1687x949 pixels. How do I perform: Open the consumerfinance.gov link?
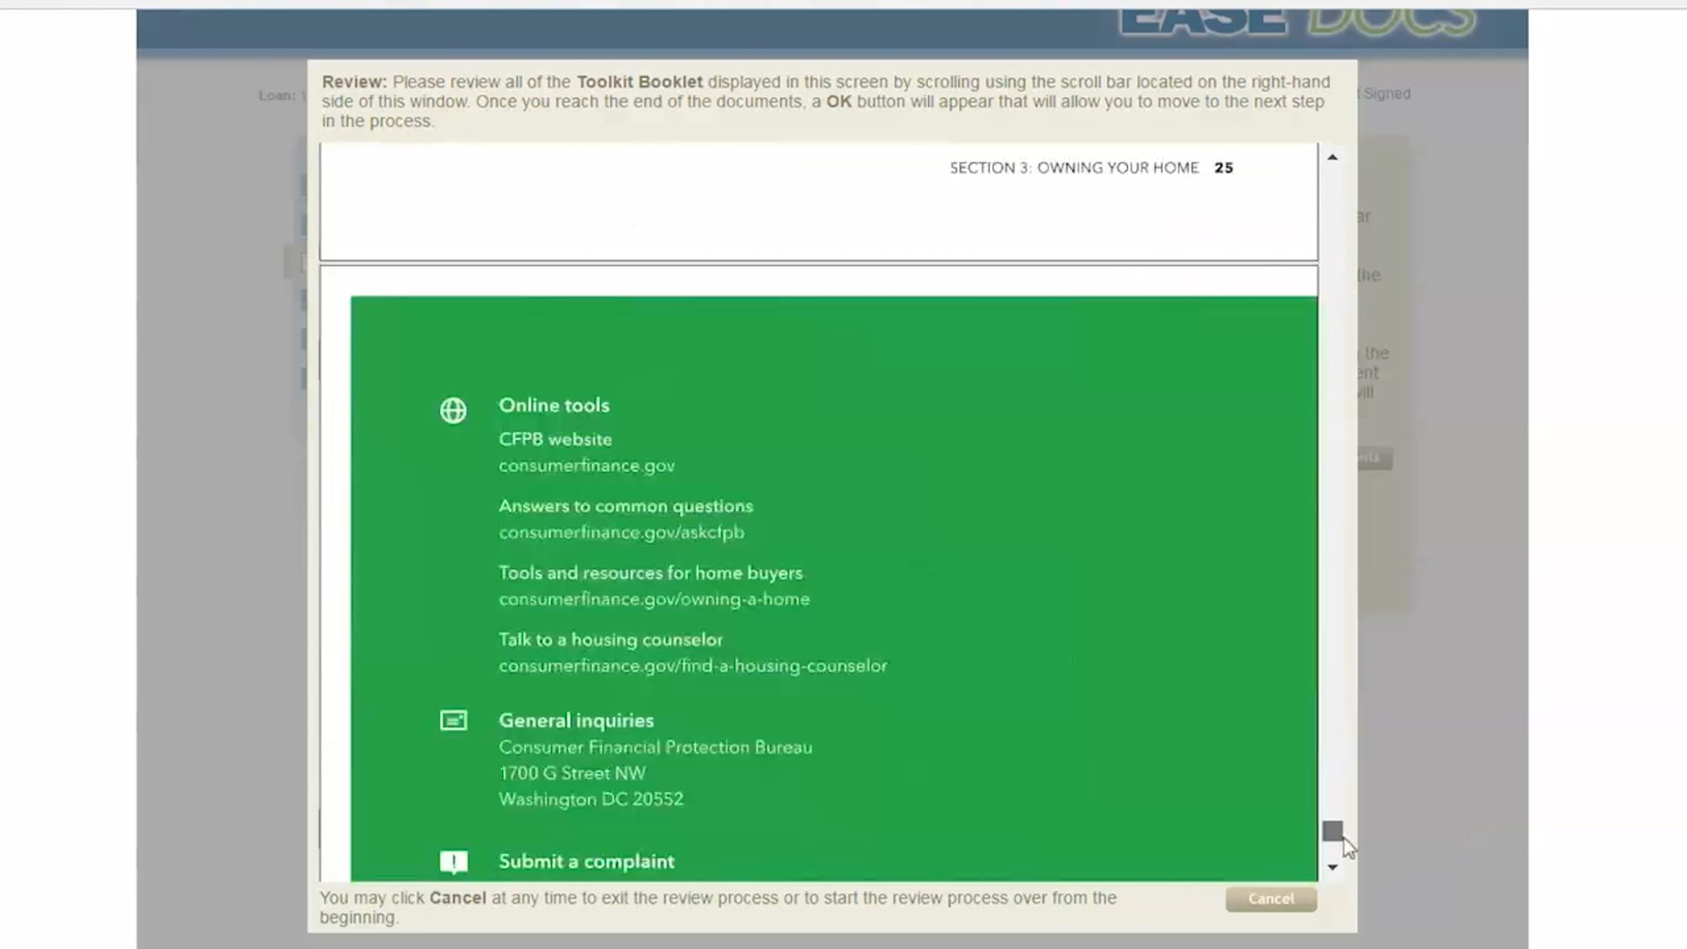coord(587,466)
